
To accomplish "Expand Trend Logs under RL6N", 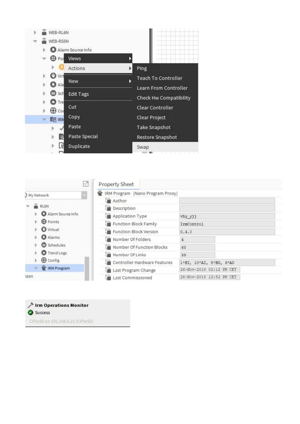I will 36,253.
